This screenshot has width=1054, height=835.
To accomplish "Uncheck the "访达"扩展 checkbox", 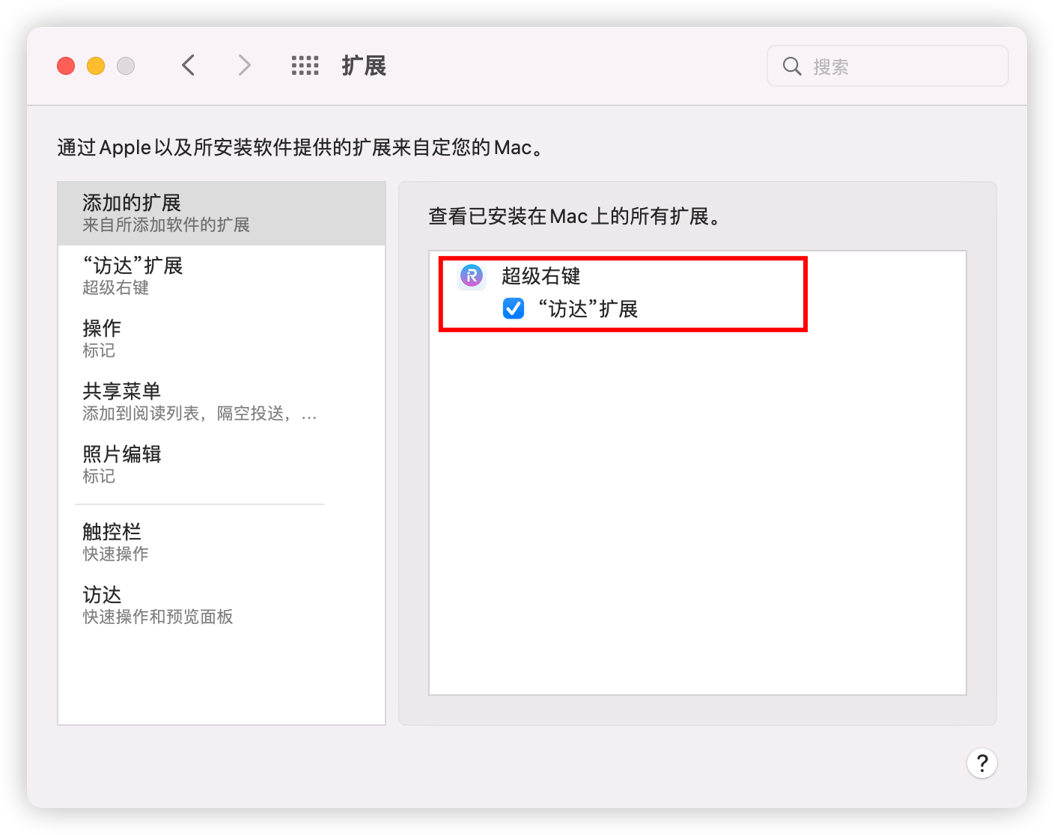I will point(514,308).
